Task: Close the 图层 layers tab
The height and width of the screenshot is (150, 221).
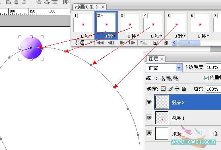Action: [162, 59]
